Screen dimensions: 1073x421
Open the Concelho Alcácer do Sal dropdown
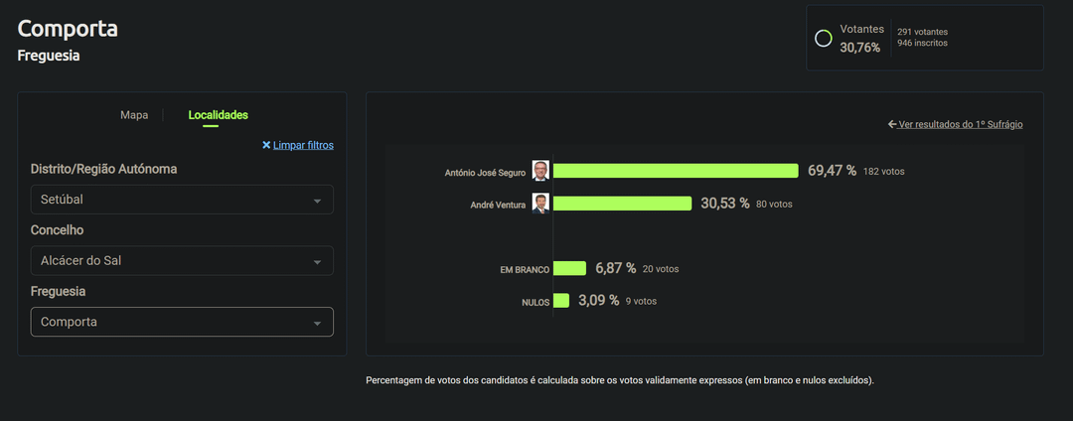pyautogui.click(x=182, y=261)
